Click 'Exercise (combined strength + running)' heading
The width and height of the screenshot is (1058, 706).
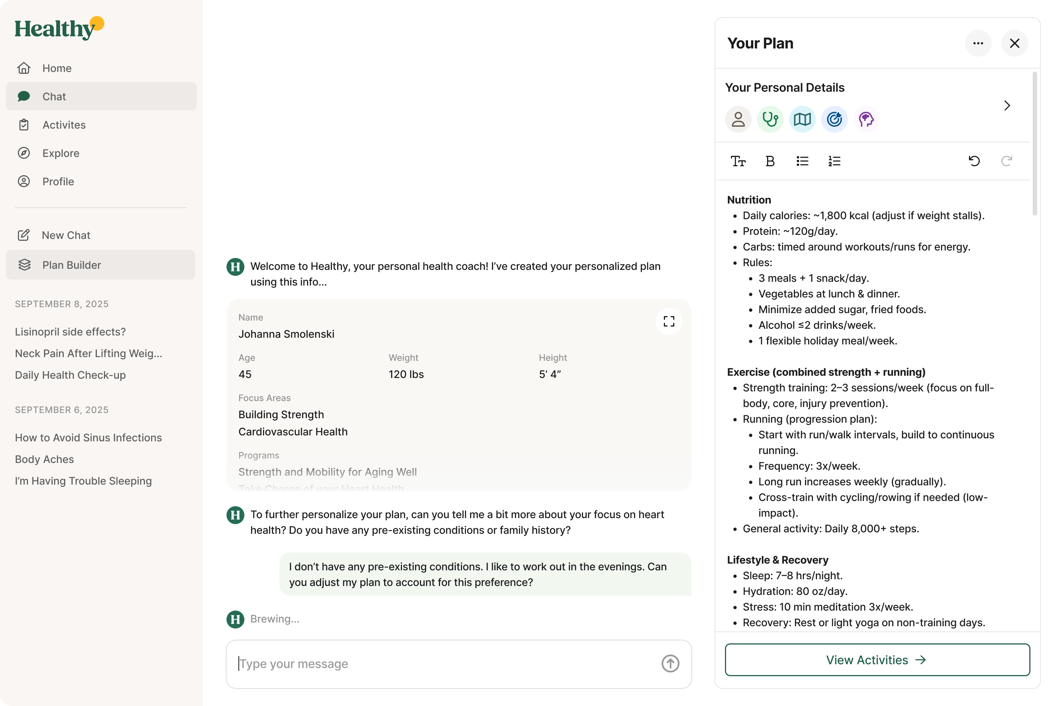[x=826, y=372]
